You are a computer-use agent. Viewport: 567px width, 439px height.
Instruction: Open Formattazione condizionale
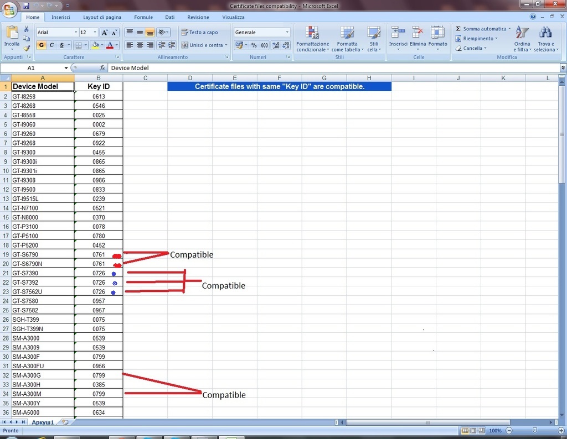point(313,39)
